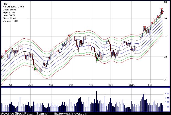Click the highest red triangle near 32

pos(162,9)
